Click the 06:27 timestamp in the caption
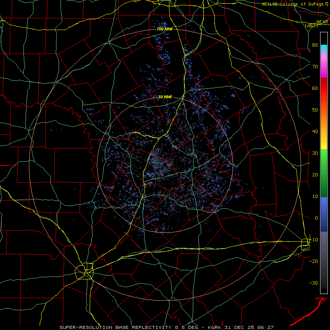This screenshot has height=330, width=330. click(x=265, y=327)
